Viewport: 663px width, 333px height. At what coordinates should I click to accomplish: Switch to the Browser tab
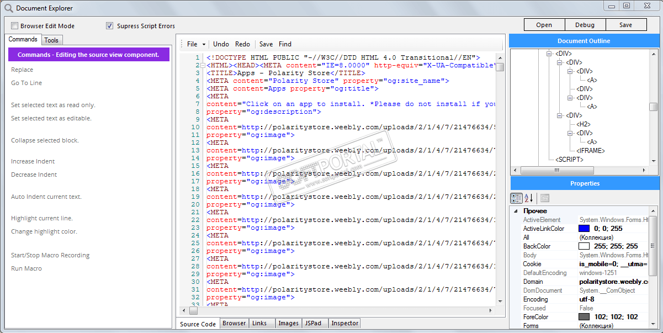point(234,323)
